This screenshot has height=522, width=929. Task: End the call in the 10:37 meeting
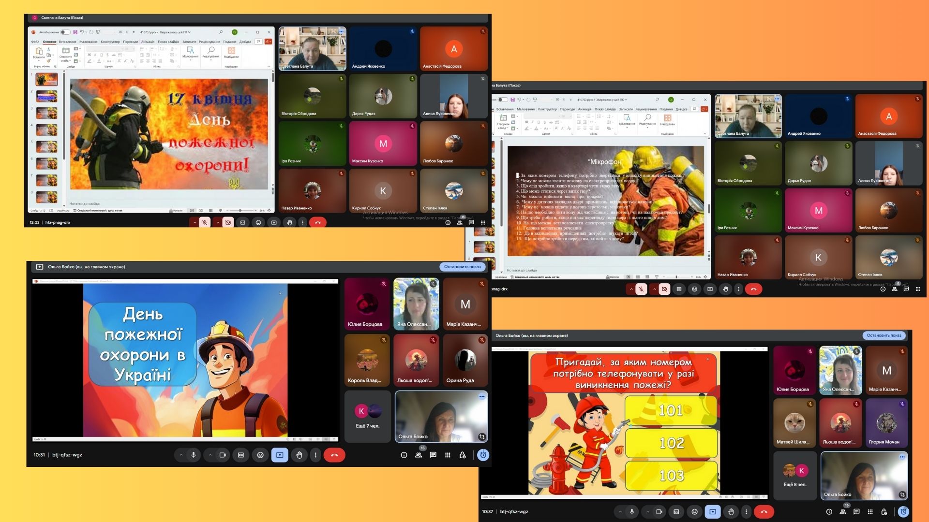764,511
